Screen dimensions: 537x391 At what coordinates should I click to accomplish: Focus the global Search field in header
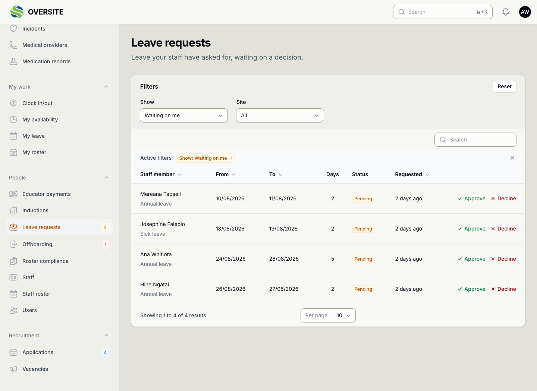[x=443, y=12]
